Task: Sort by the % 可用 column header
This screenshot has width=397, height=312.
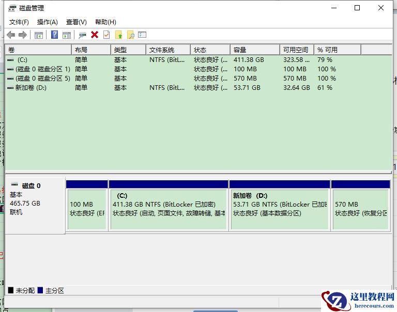Action: coord(338,50)
